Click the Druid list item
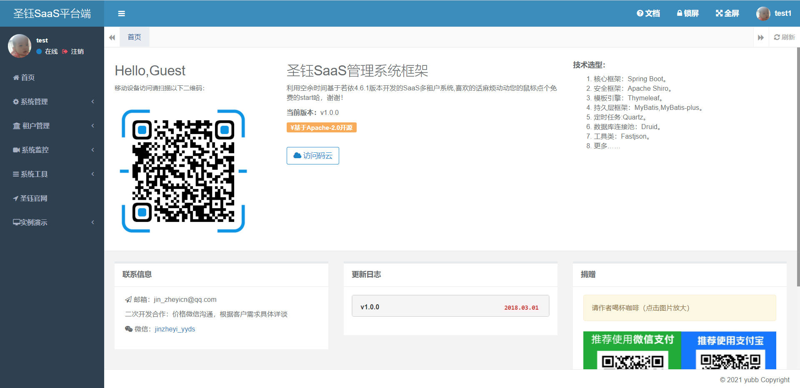 [x=627, y=127]
